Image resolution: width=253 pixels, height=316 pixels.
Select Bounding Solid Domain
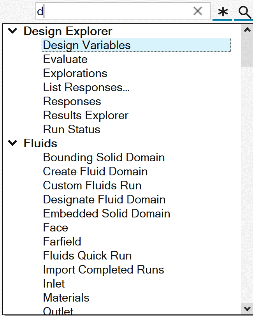pos(104,157)
